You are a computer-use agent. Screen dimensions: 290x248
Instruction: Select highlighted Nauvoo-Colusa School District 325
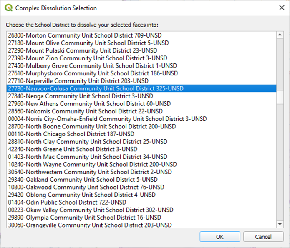click(96, 88)
